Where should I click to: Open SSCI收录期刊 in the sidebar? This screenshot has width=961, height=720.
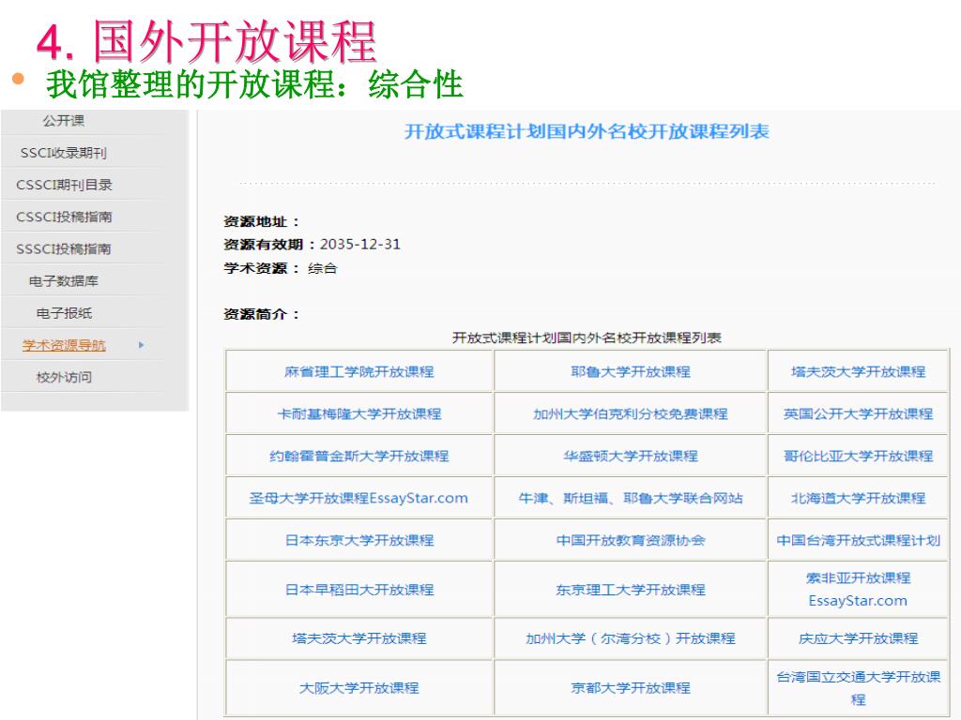tap(64, 153)
